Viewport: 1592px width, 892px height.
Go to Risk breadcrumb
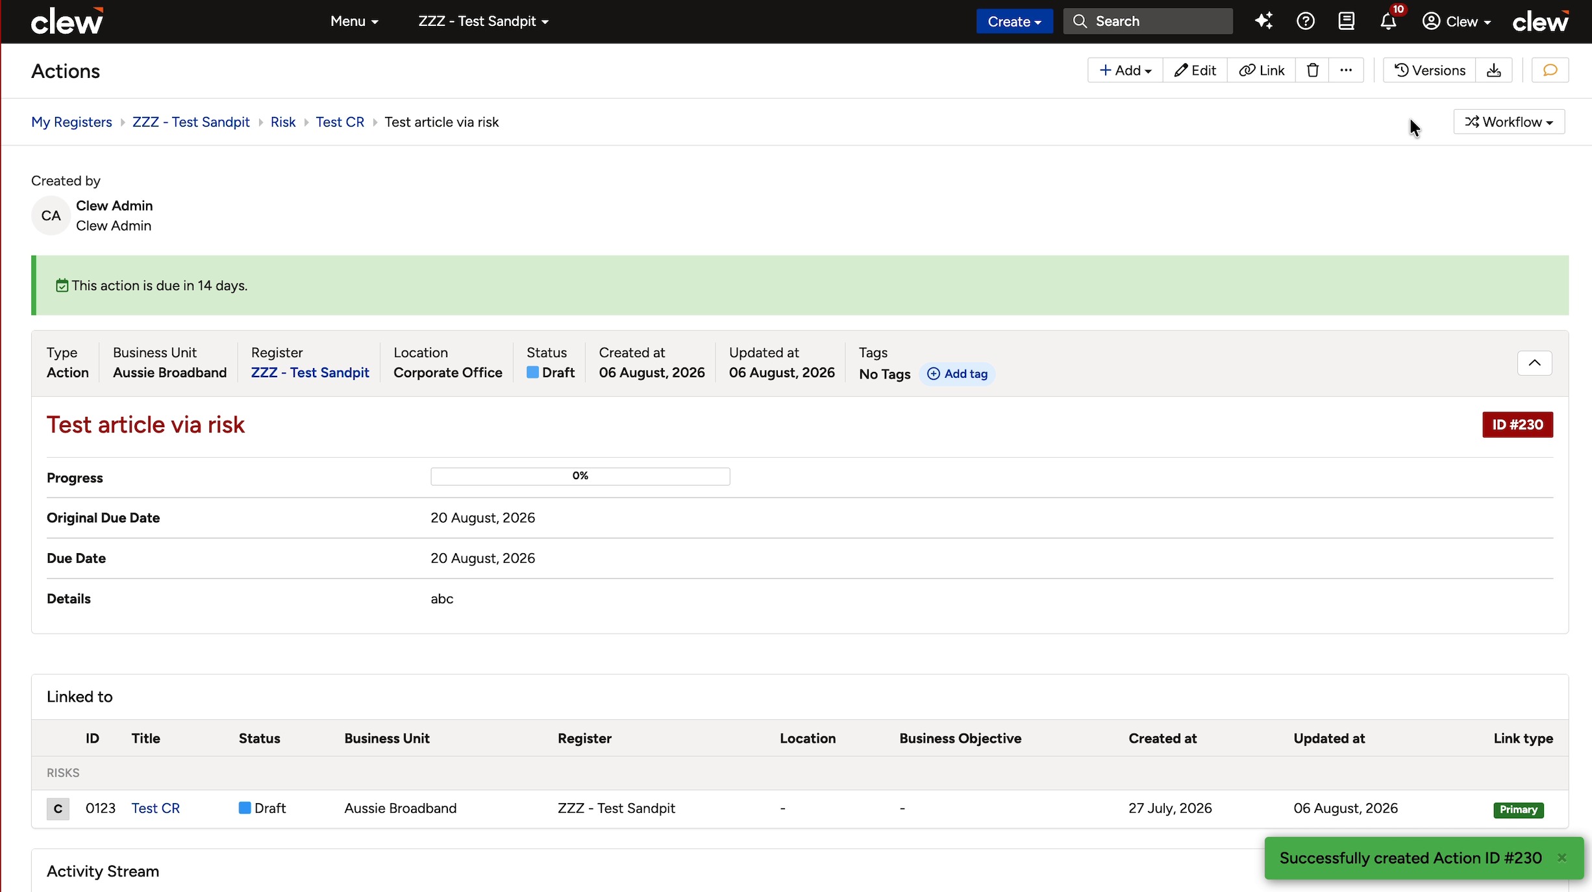[x=283, y=121]
